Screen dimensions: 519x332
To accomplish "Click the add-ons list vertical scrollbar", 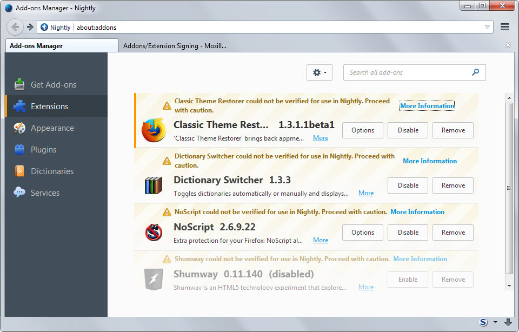I will tap(509, 188).
